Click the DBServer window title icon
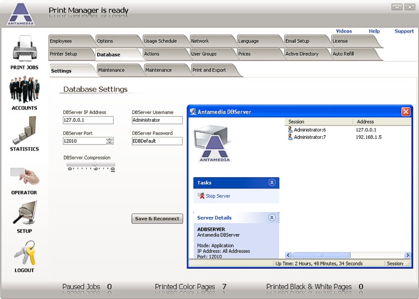This screenshot has height=299, width=419. (193, 112)
